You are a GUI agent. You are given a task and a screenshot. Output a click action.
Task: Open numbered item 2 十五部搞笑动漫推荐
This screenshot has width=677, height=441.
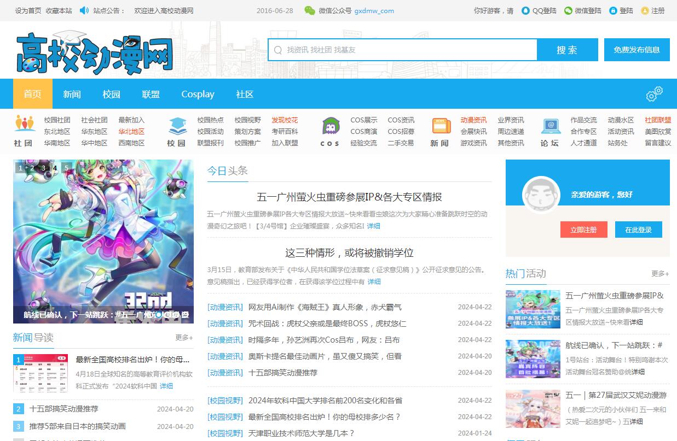tap(64, 409)
